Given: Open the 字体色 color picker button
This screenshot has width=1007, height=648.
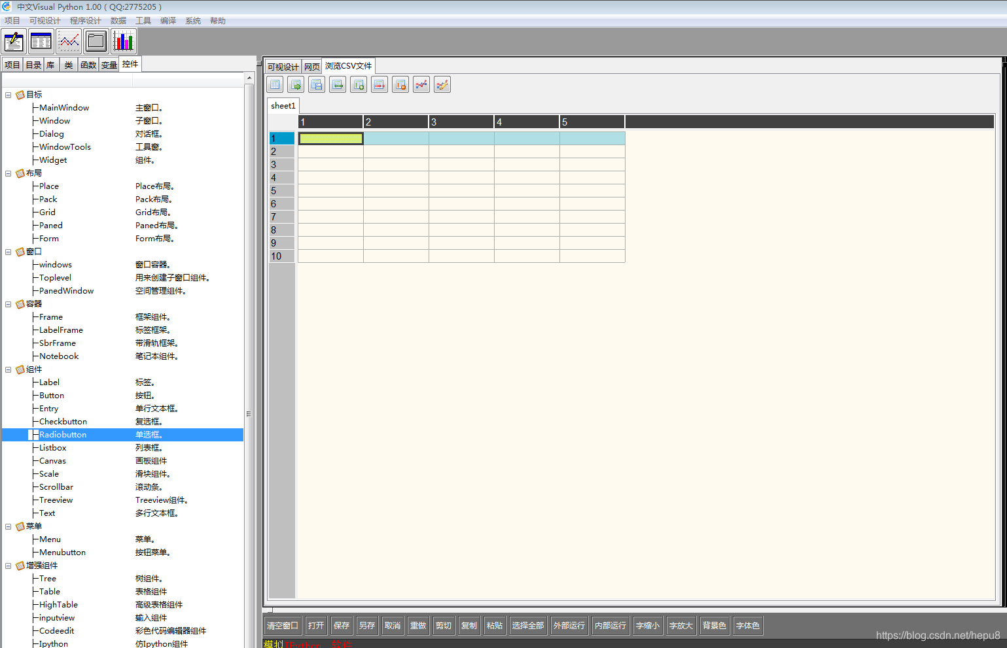Looking at the screenshot, I should 748,626.
